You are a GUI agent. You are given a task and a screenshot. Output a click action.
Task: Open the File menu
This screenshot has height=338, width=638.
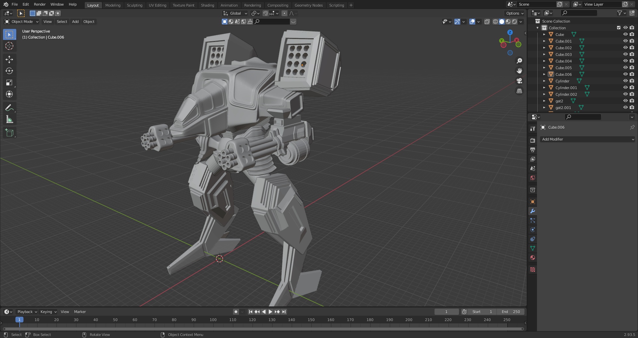pos(15,4)
